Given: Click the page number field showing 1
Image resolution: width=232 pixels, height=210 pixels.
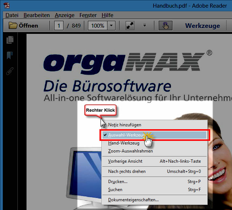Looking at the screenshot, I should [x=59, y=25].
